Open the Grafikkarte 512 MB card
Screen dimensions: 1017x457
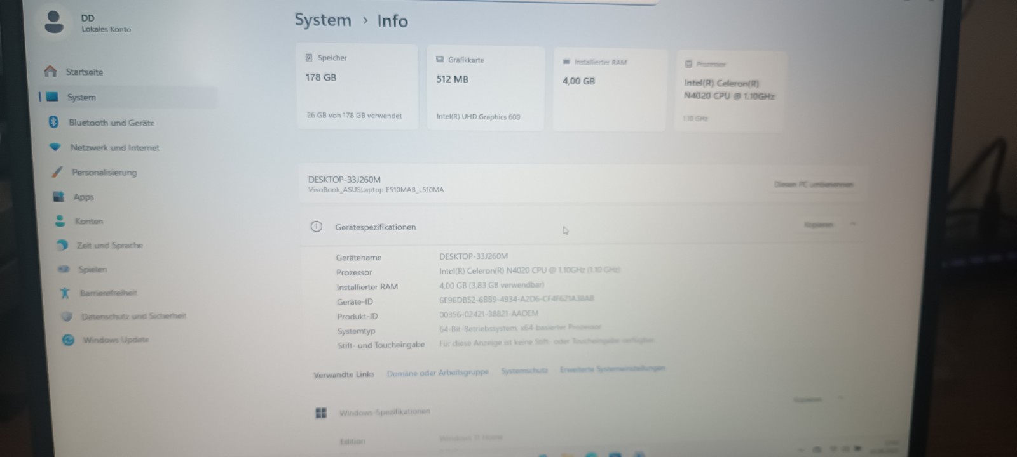[x=486, y=88]
